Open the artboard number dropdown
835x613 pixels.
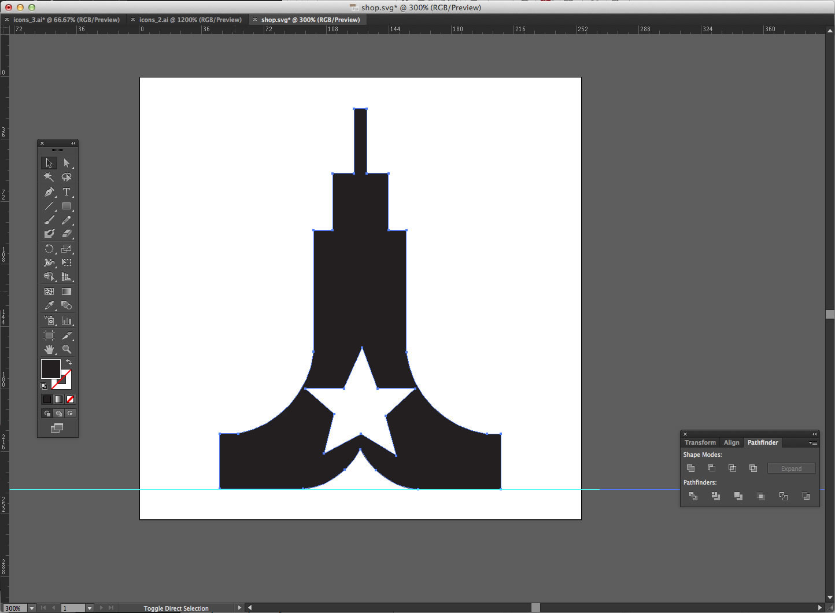(x=89, y=608)
